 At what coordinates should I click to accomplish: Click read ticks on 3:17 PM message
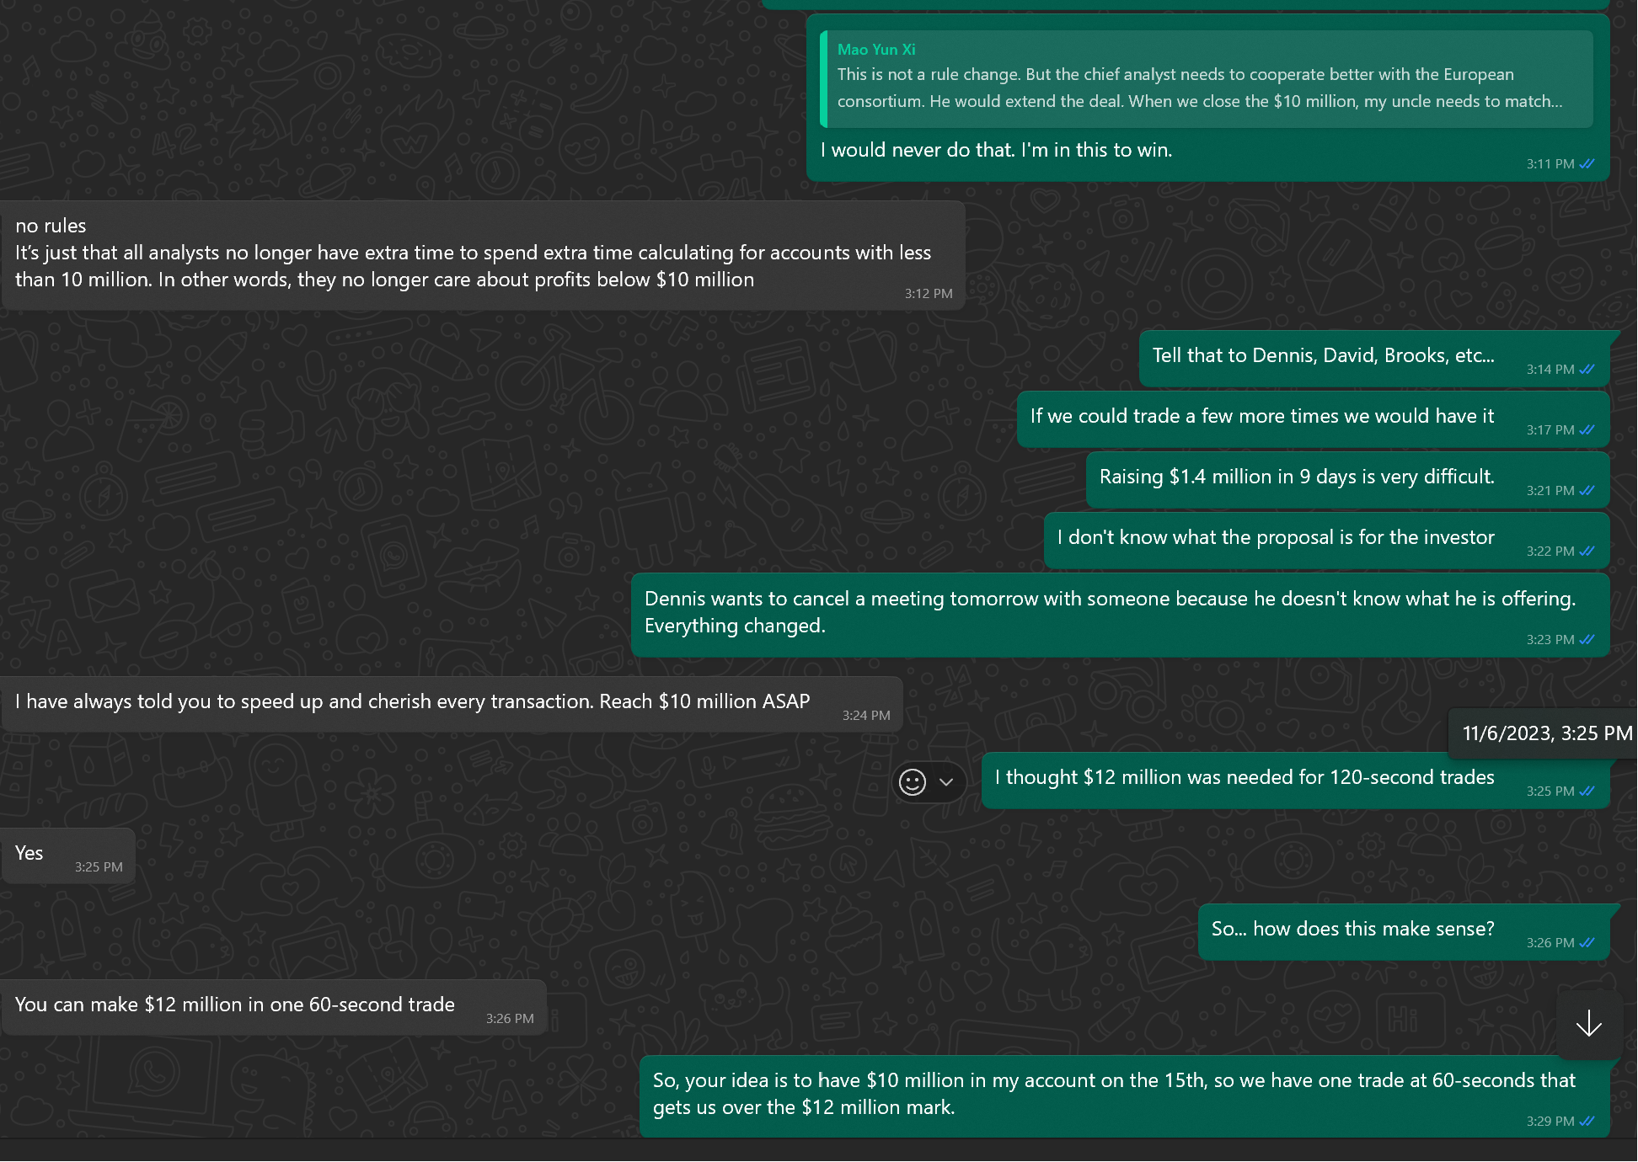1587,430
